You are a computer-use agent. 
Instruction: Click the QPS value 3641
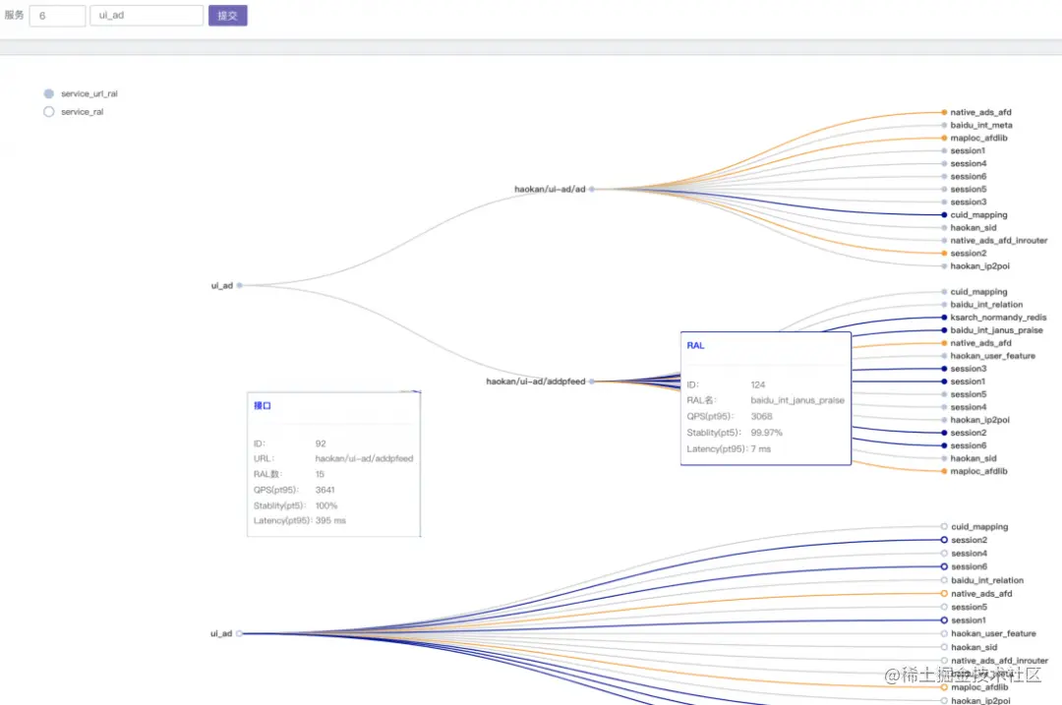[x=325, y=490]
